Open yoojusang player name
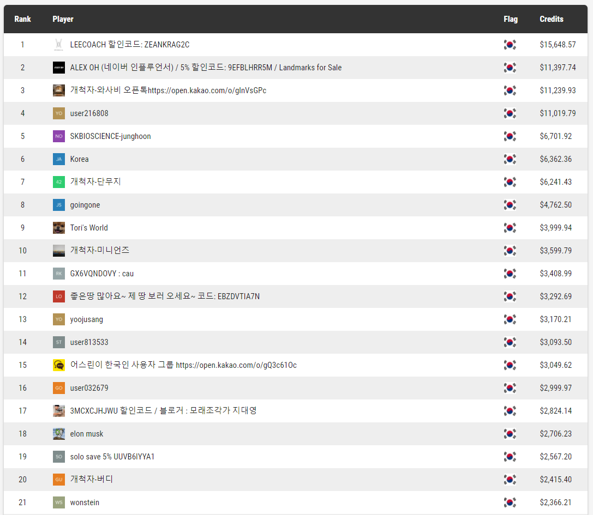Viewport: 593px width, 515px height. [87, 320]
